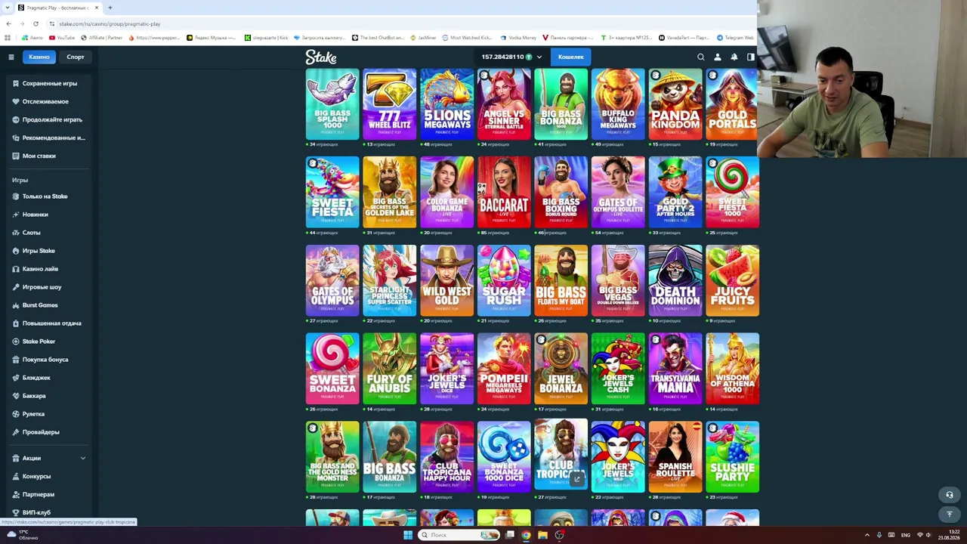Image resolution: width=967 pixels, height=544 pixels.
Task: Click the Stake logo in the header
Action: coord(321,57)
